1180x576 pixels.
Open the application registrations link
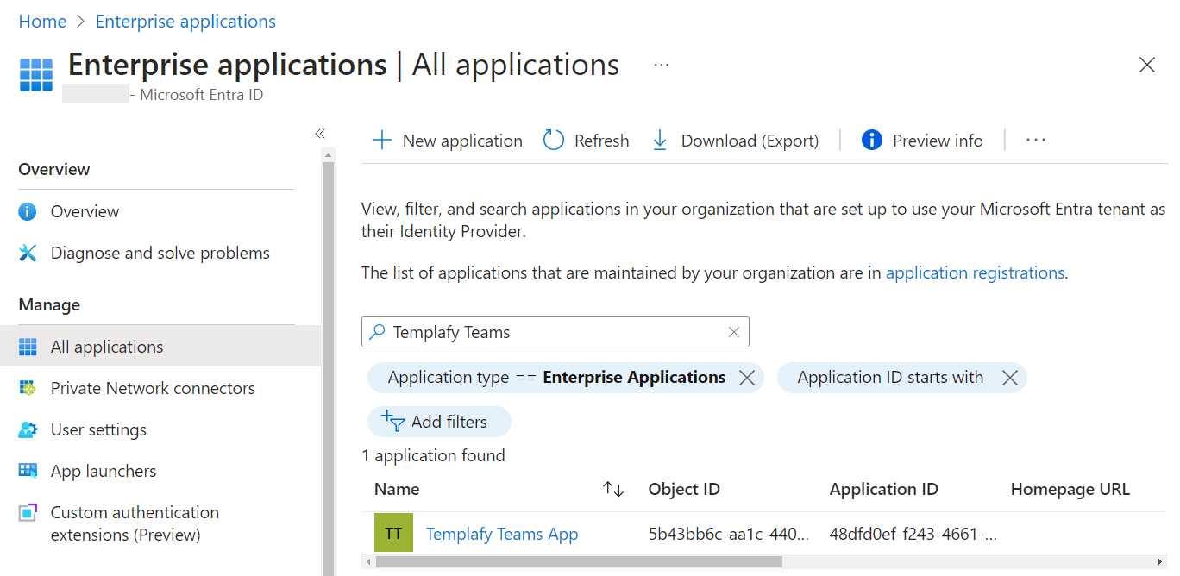[975, 272]
